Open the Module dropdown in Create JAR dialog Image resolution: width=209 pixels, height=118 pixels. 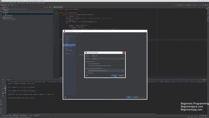(108, 56)
